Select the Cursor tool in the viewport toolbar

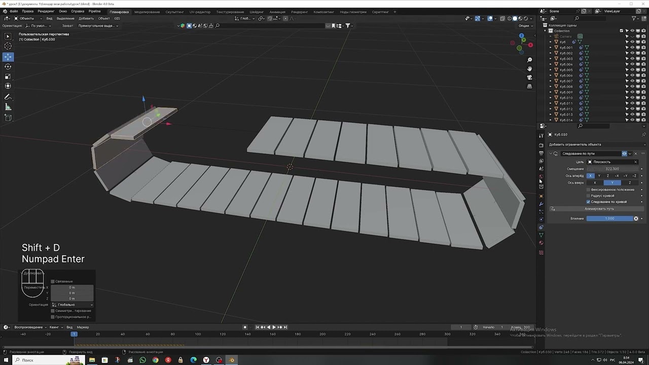pos(8,46)
